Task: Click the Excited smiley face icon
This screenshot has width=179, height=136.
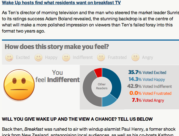Action: [9, 58]
